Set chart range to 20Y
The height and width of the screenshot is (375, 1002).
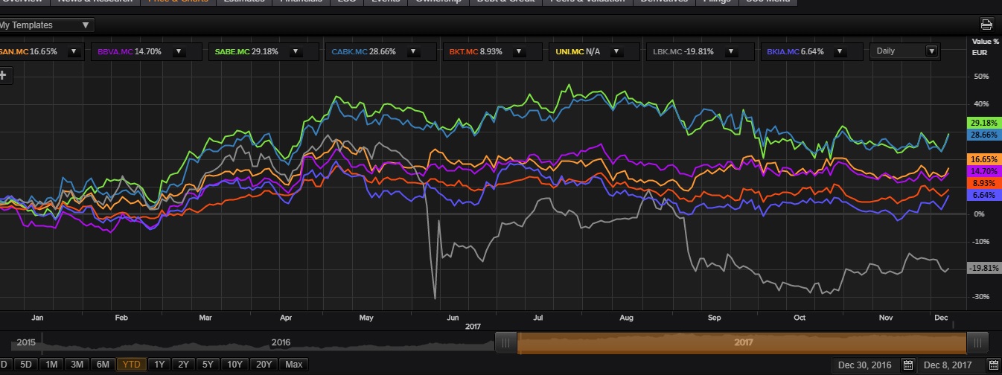[x=264, y=365]
